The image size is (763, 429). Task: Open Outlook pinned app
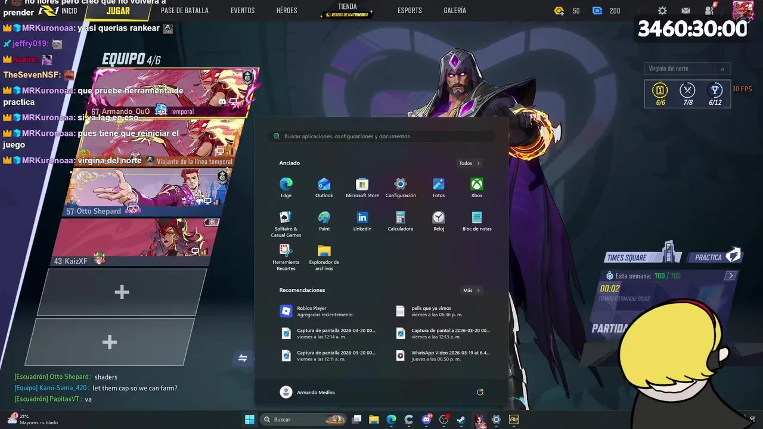pyautogui.click(x=324, y=187)
